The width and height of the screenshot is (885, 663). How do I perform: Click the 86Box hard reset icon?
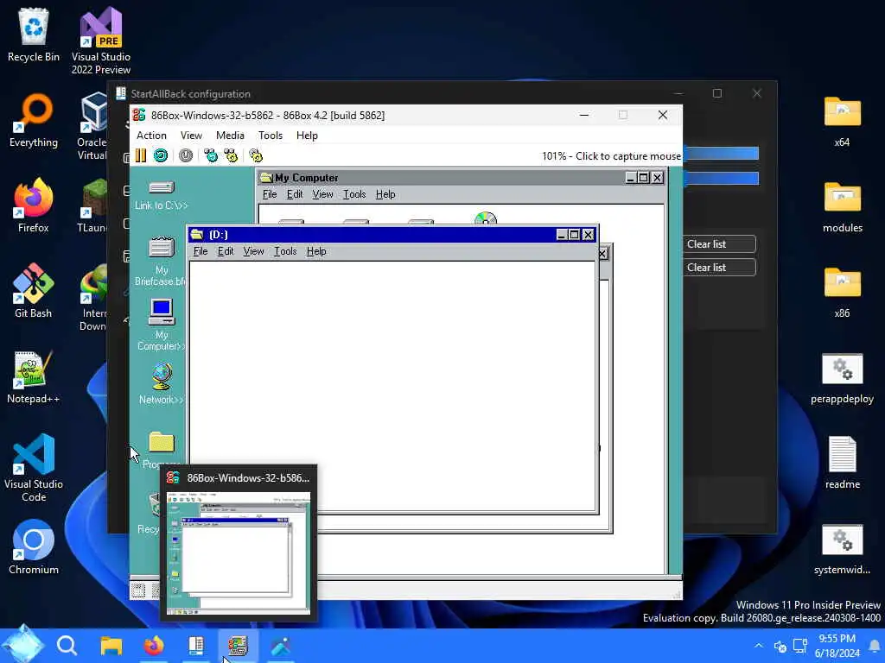coord(161,155)
